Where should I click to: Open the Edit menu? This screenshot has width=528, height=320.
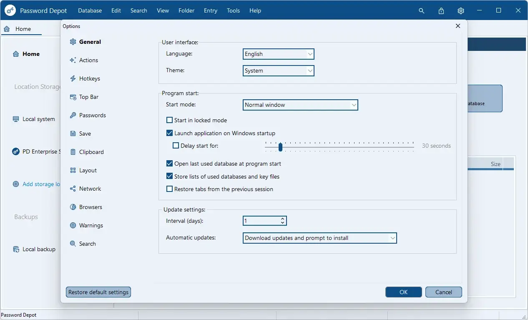pos(116,10)
